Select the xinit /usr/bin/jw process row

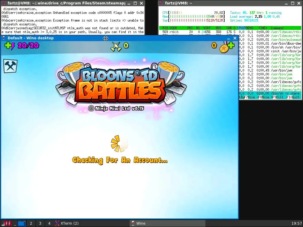(x=270, y=51)
